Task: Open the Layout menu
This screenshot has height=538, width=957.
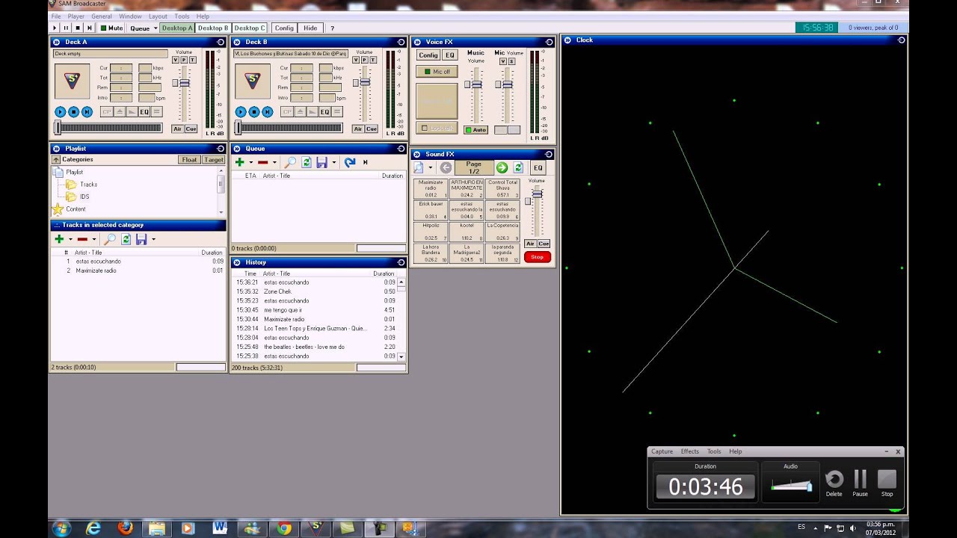Action: pyautogui.click(x=158, y=16)
